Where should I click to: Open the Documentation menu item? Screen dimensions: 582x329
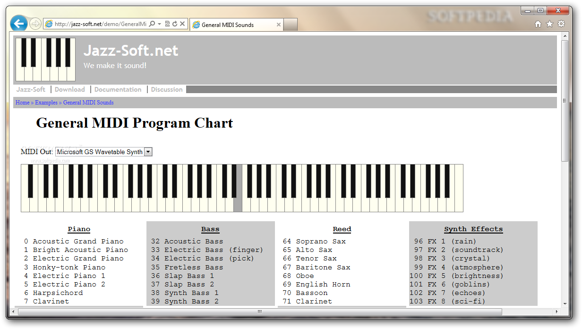(x=118, y=89)
